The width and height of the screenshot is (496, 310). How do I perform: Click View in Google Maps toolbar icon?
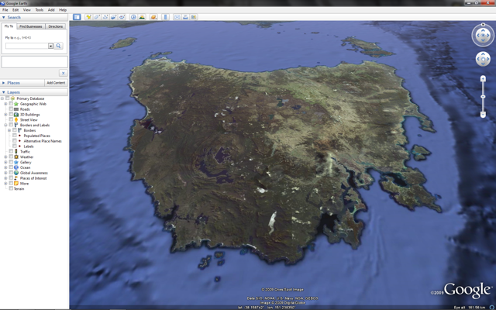point(194,17)
